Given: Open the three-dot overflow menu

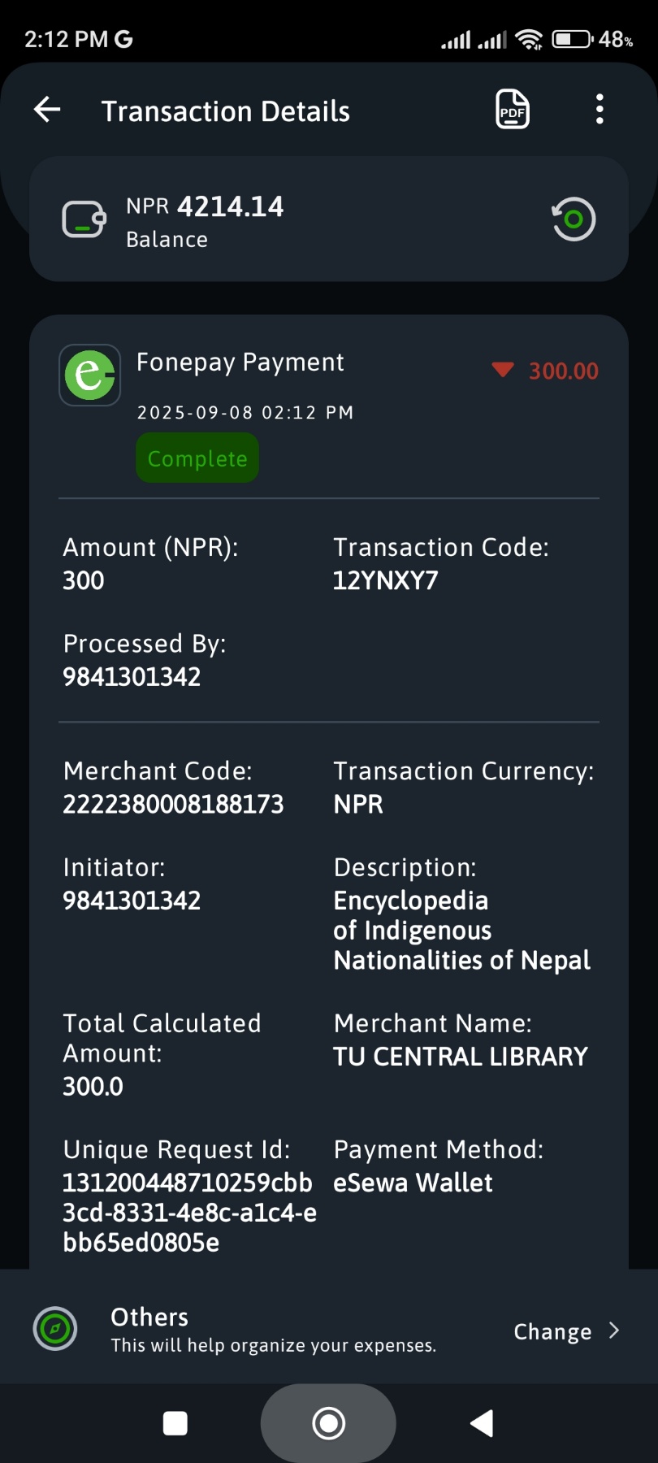Looking at the screenshot, I should point(600,110).
